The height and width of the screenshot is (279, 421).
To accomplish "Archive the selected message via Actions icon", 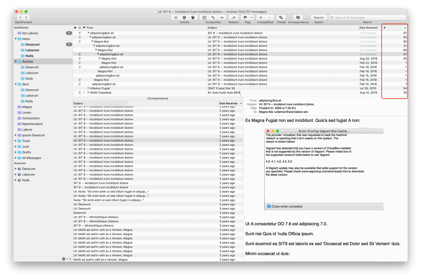I will (176, 17).
